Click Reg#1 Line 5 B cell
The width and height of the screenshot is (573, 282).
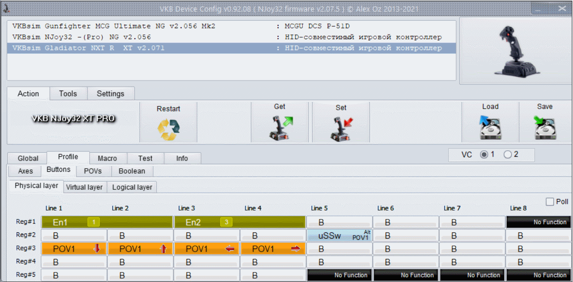pyautogui.click(x=340, y=222)
